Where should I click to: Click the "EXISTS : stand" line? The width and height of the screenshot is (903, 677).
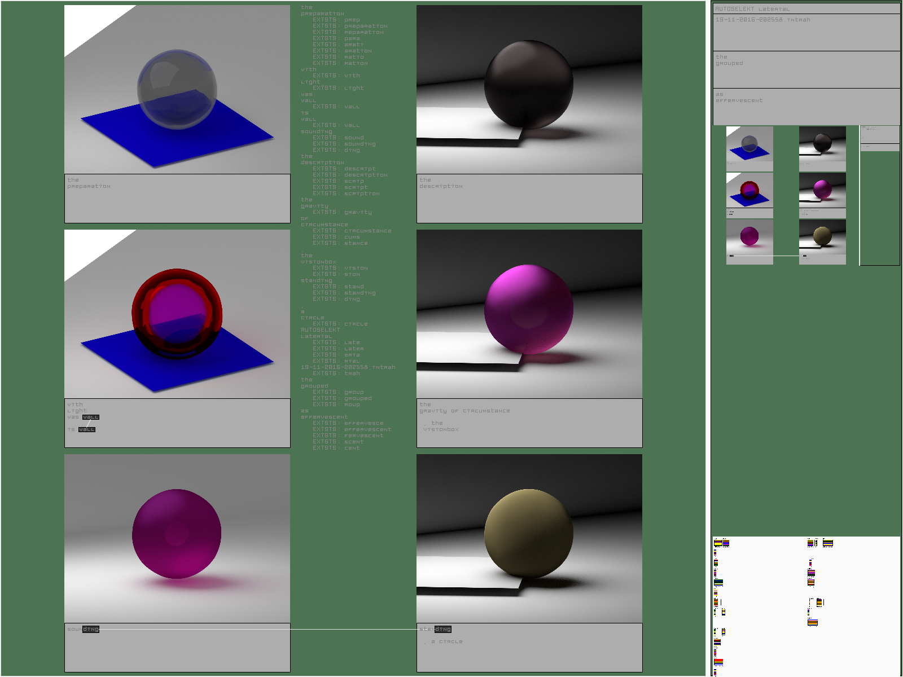point(338,287)
